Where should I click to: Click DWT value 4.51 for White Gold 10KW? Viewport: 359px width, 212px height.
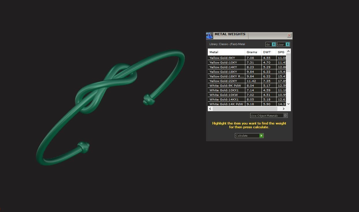click(x=267, y=95)
